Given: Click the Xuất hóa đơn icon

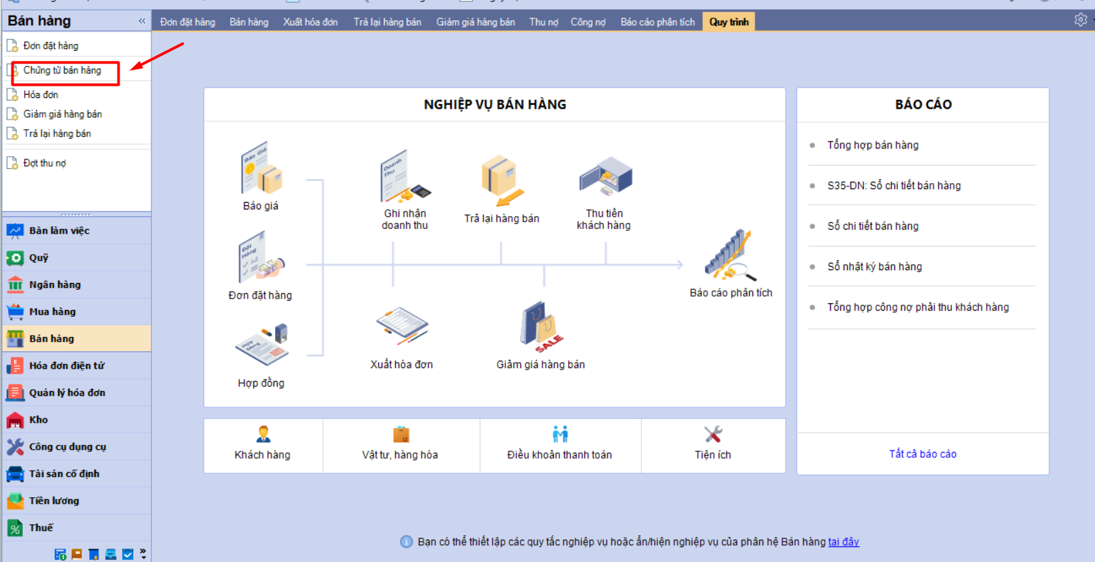Looking at the screenshot, I should (x=402, y=326).
